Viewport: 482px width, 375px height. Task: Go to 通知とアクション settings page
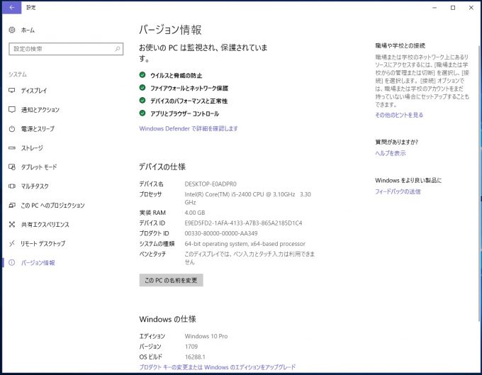point(40,110)
